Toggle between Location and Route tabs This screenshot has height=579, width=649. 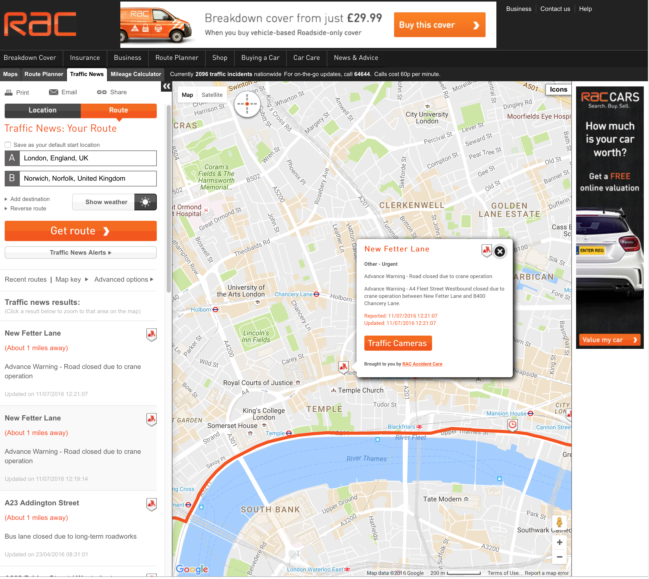pos(42,110)
